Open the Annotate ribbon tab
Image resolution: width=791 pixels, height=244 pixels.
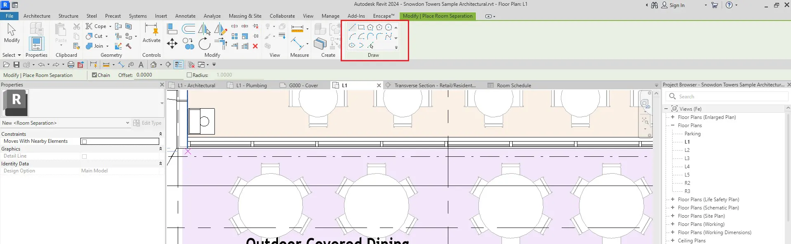point(185,16)
